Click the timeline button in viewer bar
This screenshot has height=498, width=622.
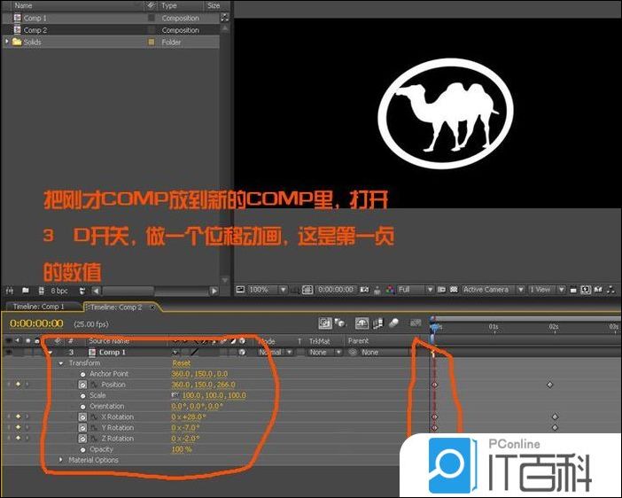click(599, 290)
